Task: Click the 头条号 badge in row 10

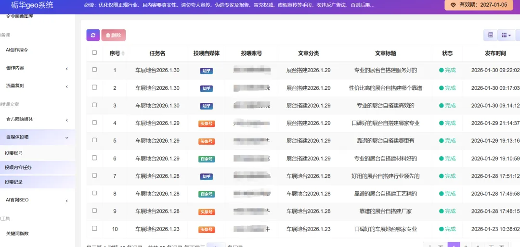Action: pyautogui.click(x=206, y=229)
